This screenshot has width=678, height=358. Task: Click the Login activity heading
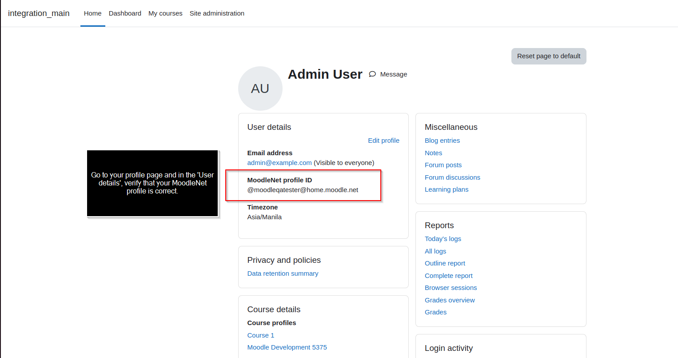point(449,348)
